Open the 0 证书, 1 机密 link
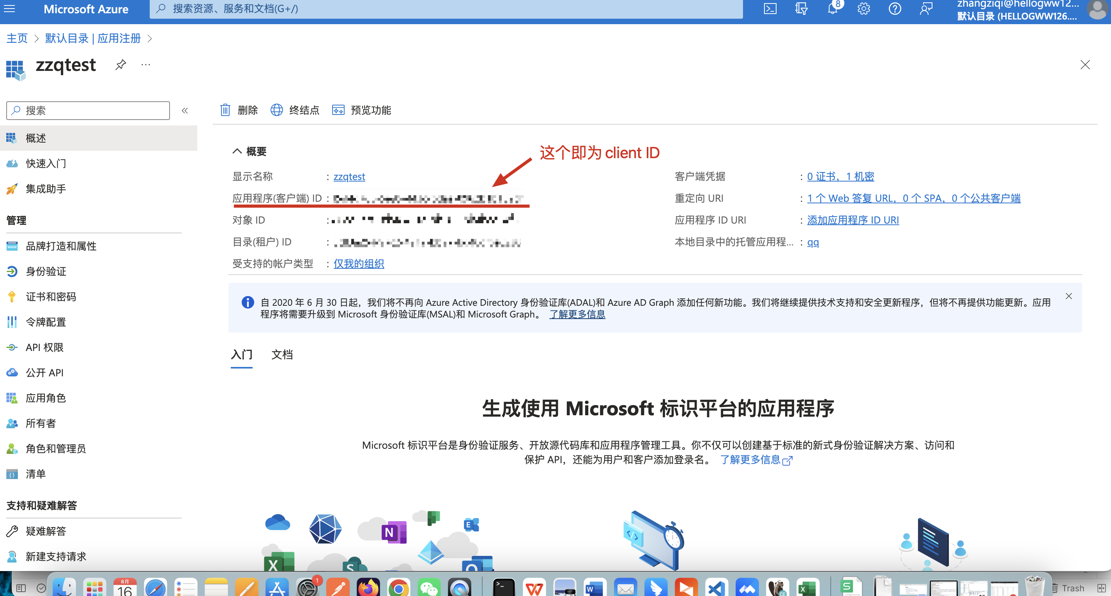 840,176
